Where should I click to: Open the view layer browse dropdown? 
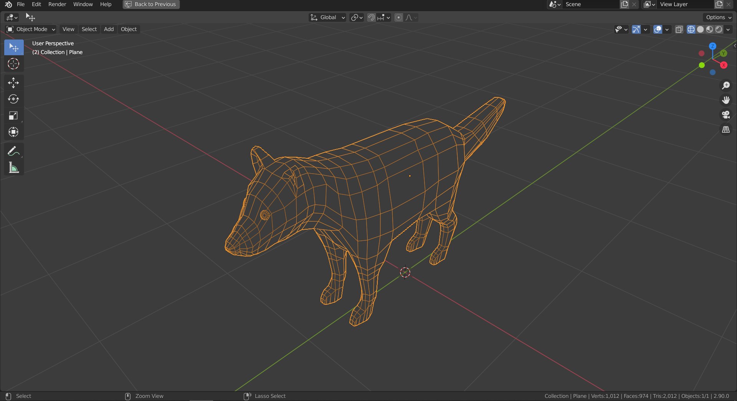649,4
